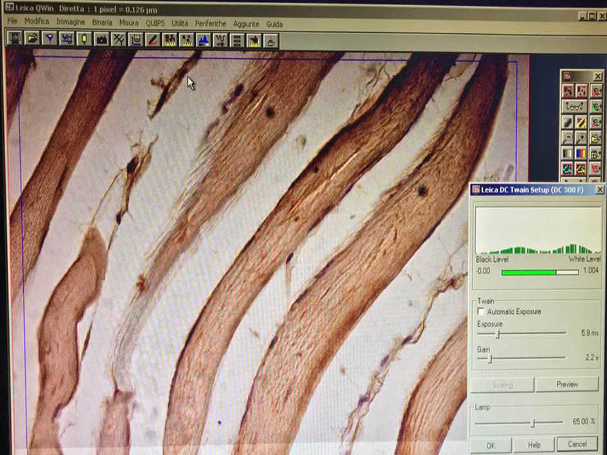Click the Scaling button
This screenshot has height=455, width=607.
point(502,385)
